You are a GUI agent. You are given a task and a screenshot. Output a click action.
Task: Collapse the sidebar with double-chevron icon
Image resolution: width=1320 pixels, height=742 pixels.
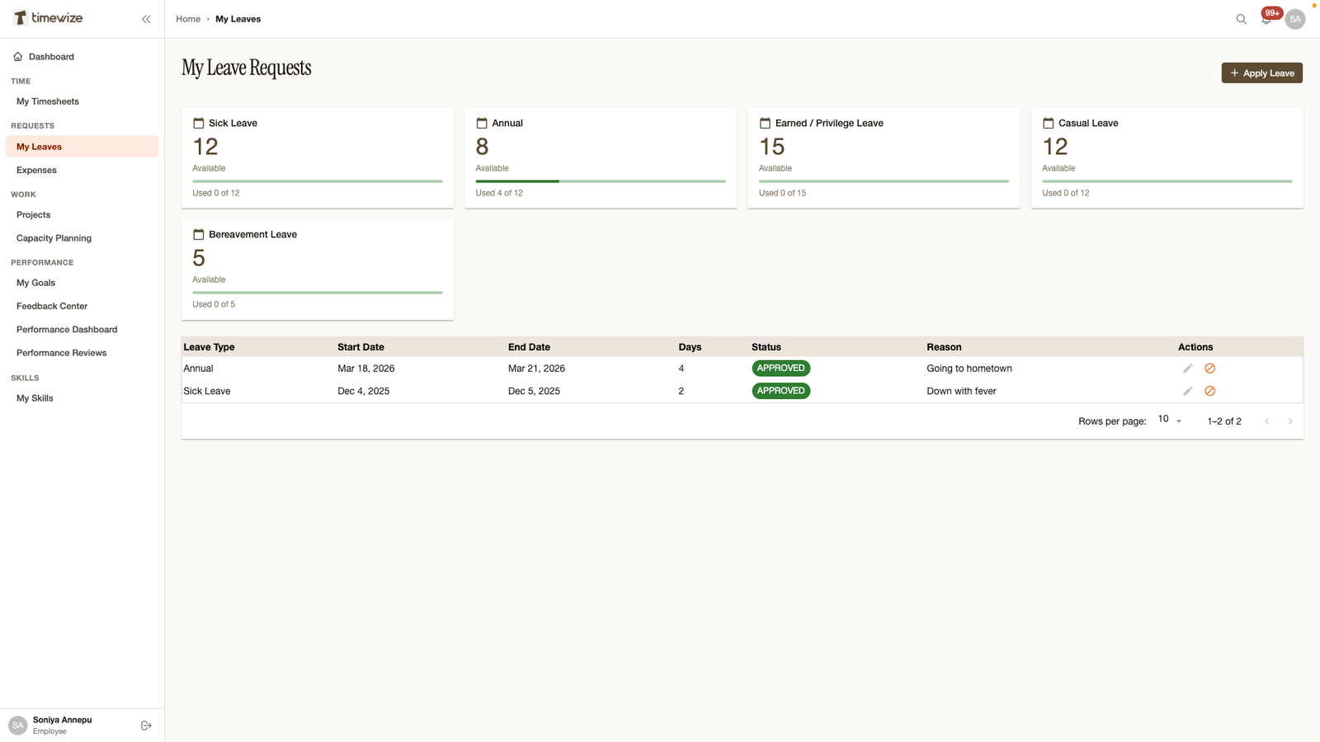146,19
